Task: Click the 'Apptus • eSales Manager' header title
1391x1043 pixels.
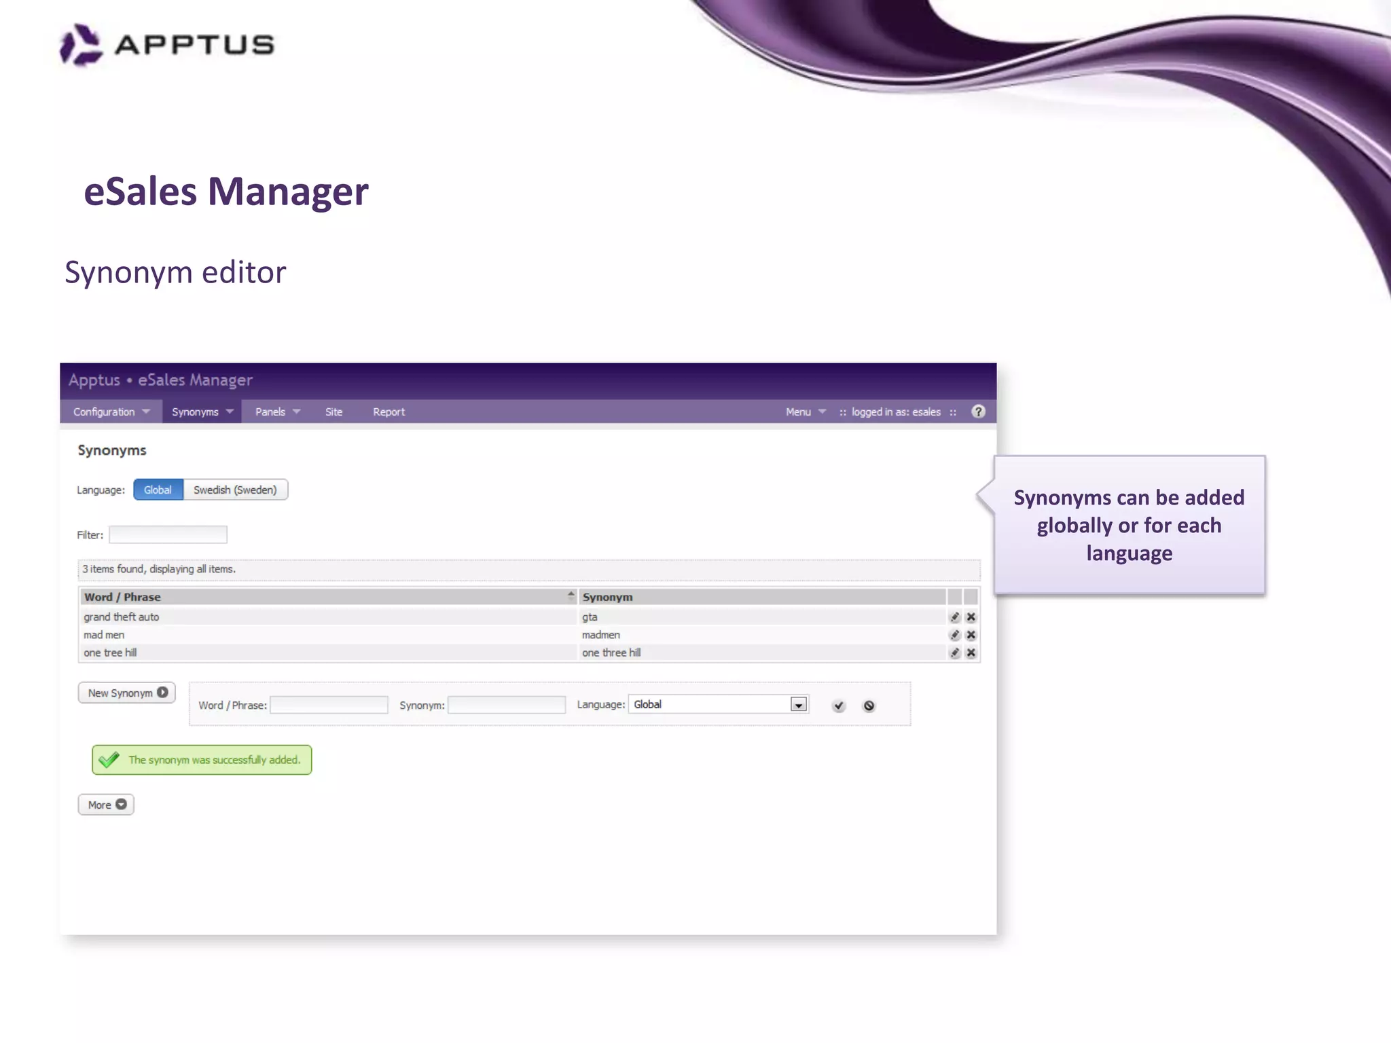Action: (160, 380)
